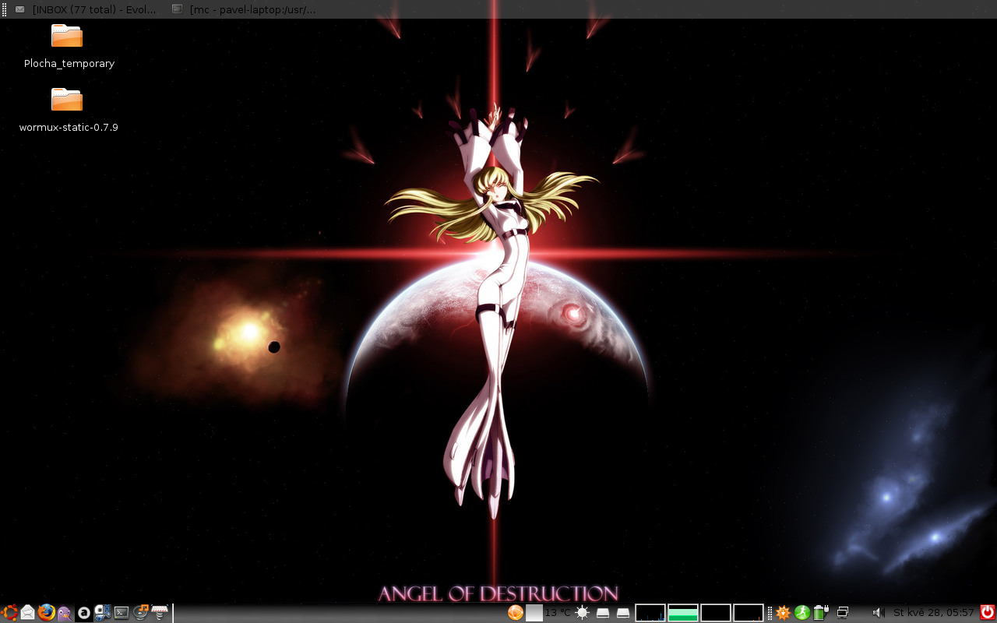
Task: Click the wormux-static-0.7.9 folder label
Action: point(69,127)
